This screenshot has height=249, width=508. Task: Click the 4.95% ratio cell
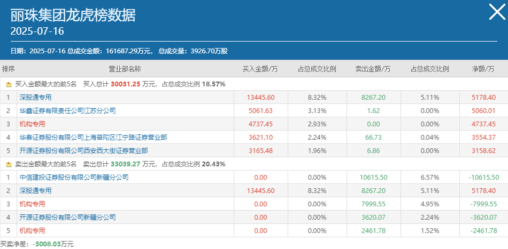pyautogui.click(x=430, y=204)
